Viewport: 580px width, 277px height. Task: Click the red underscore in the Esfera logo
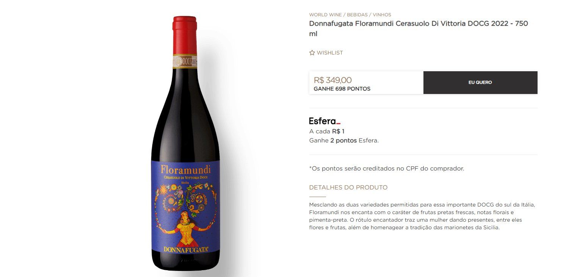click(338, 124)
